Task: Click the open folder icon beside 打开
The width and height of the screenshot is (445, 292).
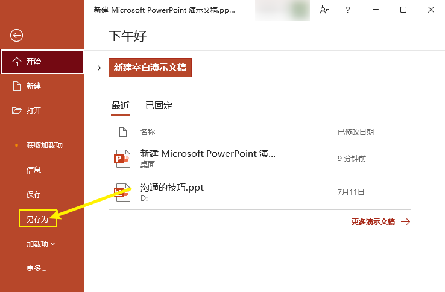Action: click(16, 110)
